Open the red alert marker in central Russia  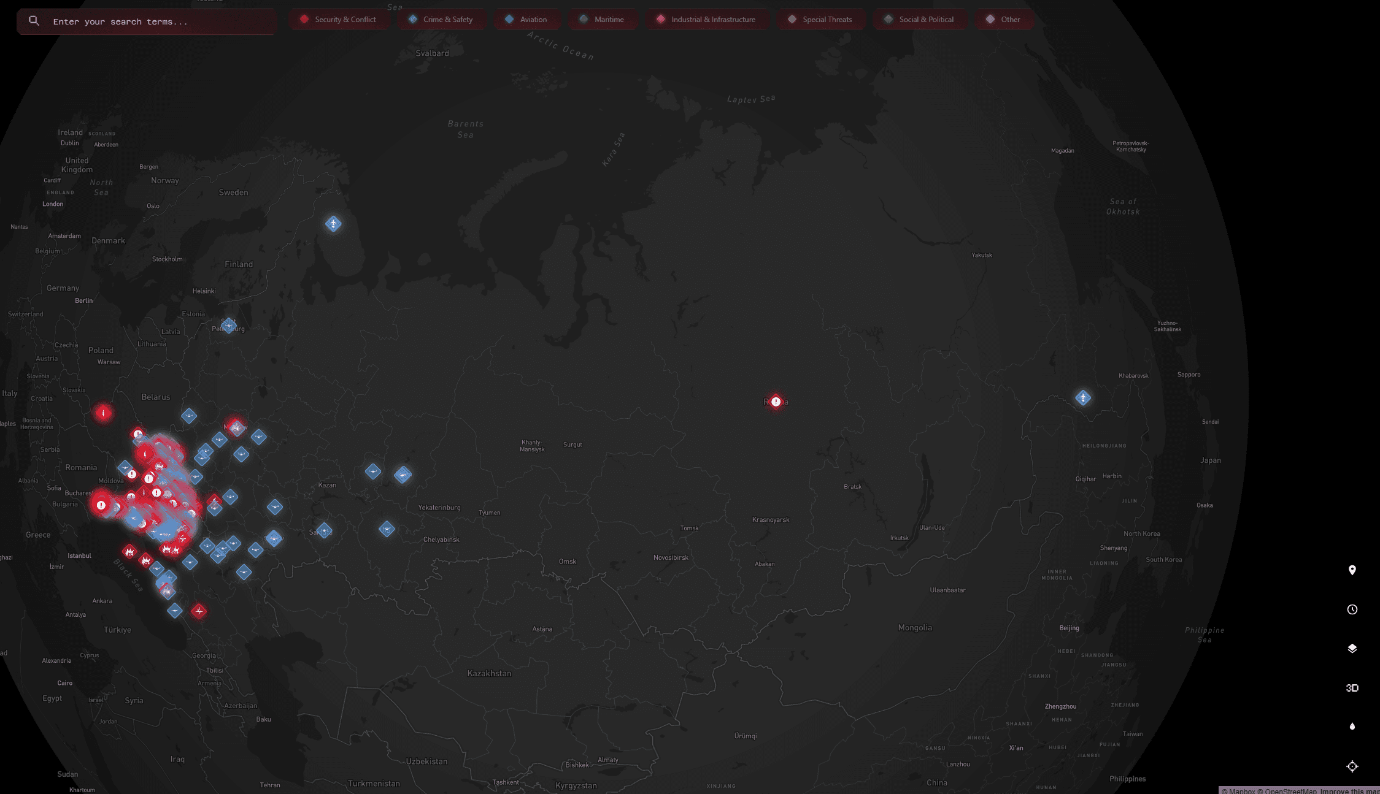(776, 402)
